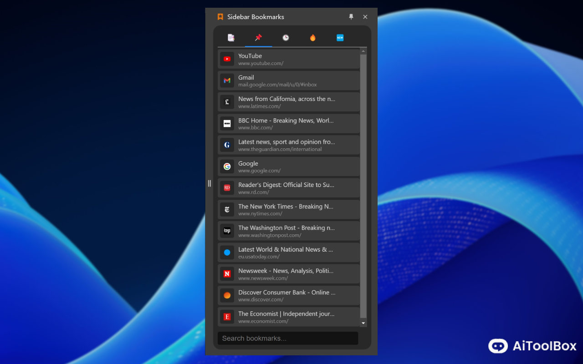
Task: Click the Google G favicon
Action: [227, 167]
